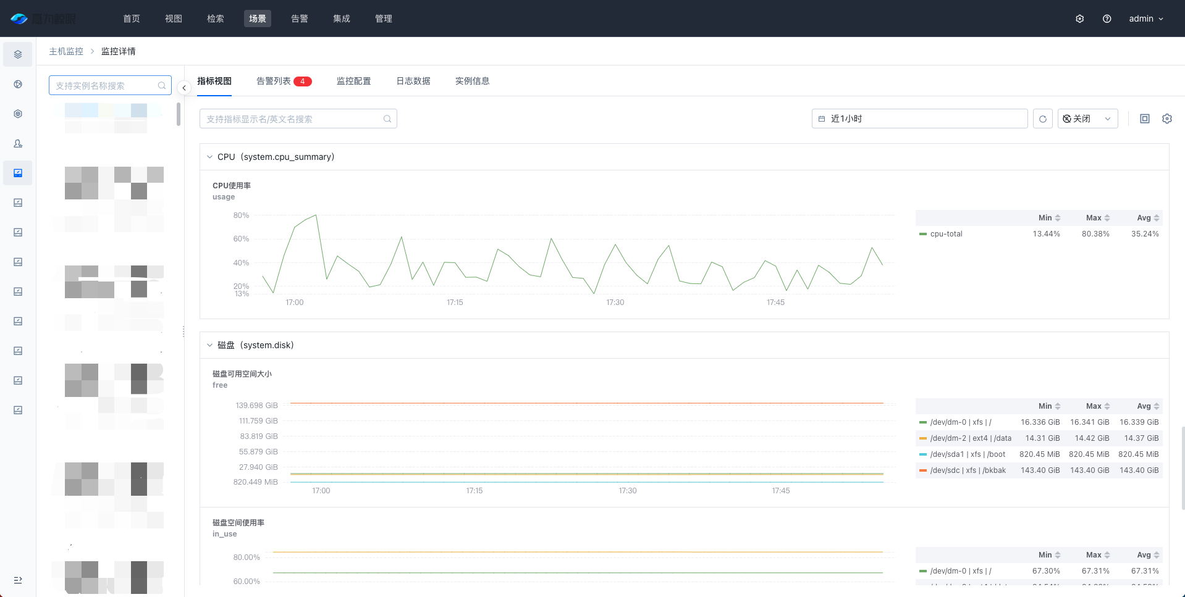Open the auto-refresh 关闭 dropdown
Viewport: 1185px width, 597px height.
click(1087, 119)
